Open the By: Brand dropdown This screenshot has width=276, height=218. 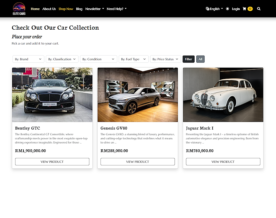pyautogui.click(x=28, y=59)
